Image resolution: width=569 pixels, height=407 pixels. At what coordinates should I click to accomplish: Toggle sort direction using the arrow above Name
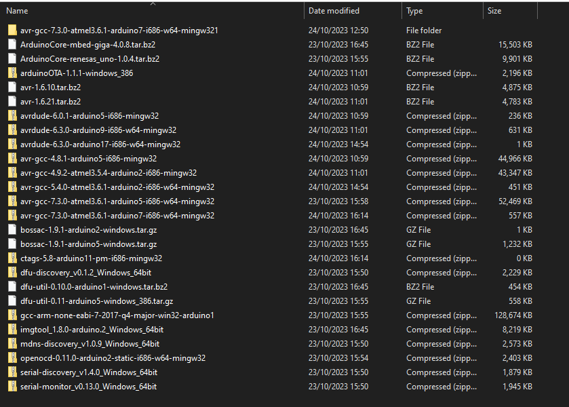(x=153, y=3)
